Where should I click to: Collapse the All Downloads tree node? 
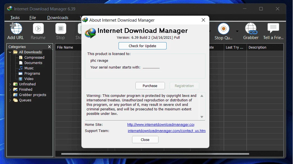(10, 52)
